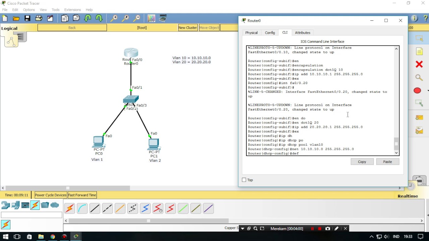The width and height of the screenshot is (429, 241).
Task: Print with the printer toolbar icon
Action: point(39,18)
